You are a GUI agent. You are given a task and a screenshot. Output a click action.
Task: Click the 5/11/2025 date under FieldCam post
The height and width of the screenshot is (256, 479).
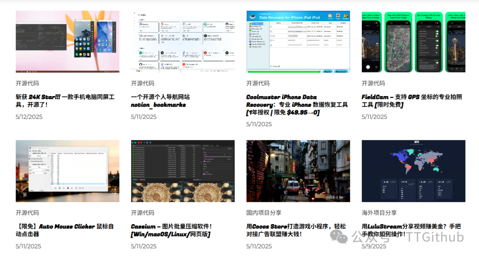[374, 116]
